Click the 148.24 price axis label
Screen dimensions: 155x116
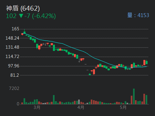12,38
